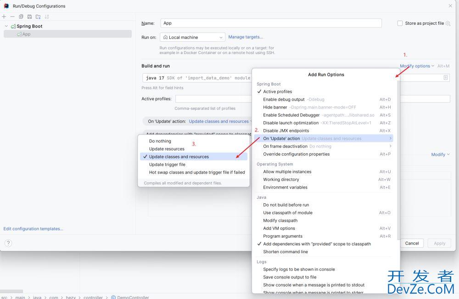
Task: Collapse the Spring Boot tree group
Action: tap(6, 26)
